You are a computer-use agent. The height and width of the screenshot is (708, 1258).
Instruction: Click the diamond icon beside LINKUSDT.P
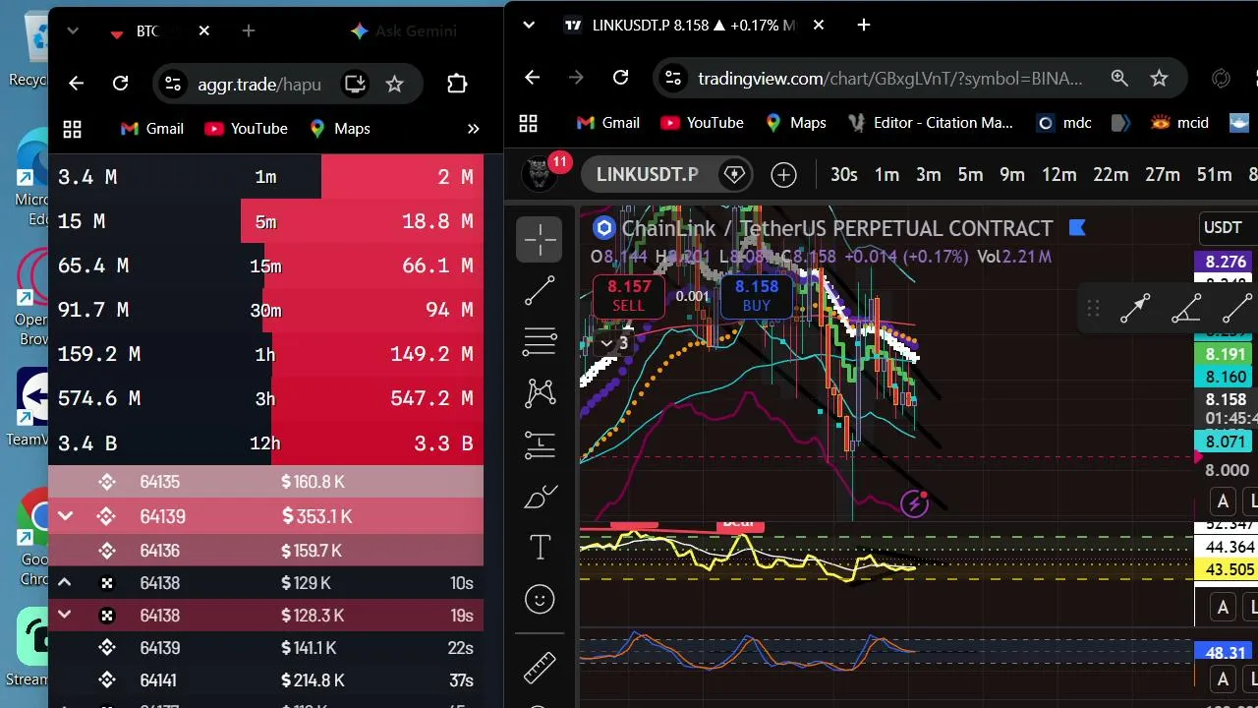click(734, 175)
